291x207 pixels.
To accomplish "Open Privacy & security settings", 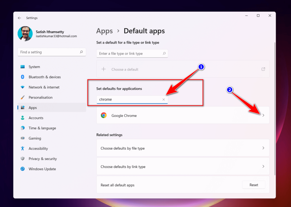I will point(52,159).
